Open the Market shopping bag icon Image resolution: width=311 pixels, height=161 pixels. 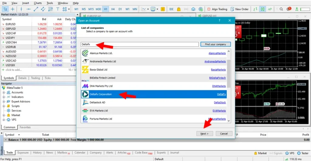(x=179, y=9)
